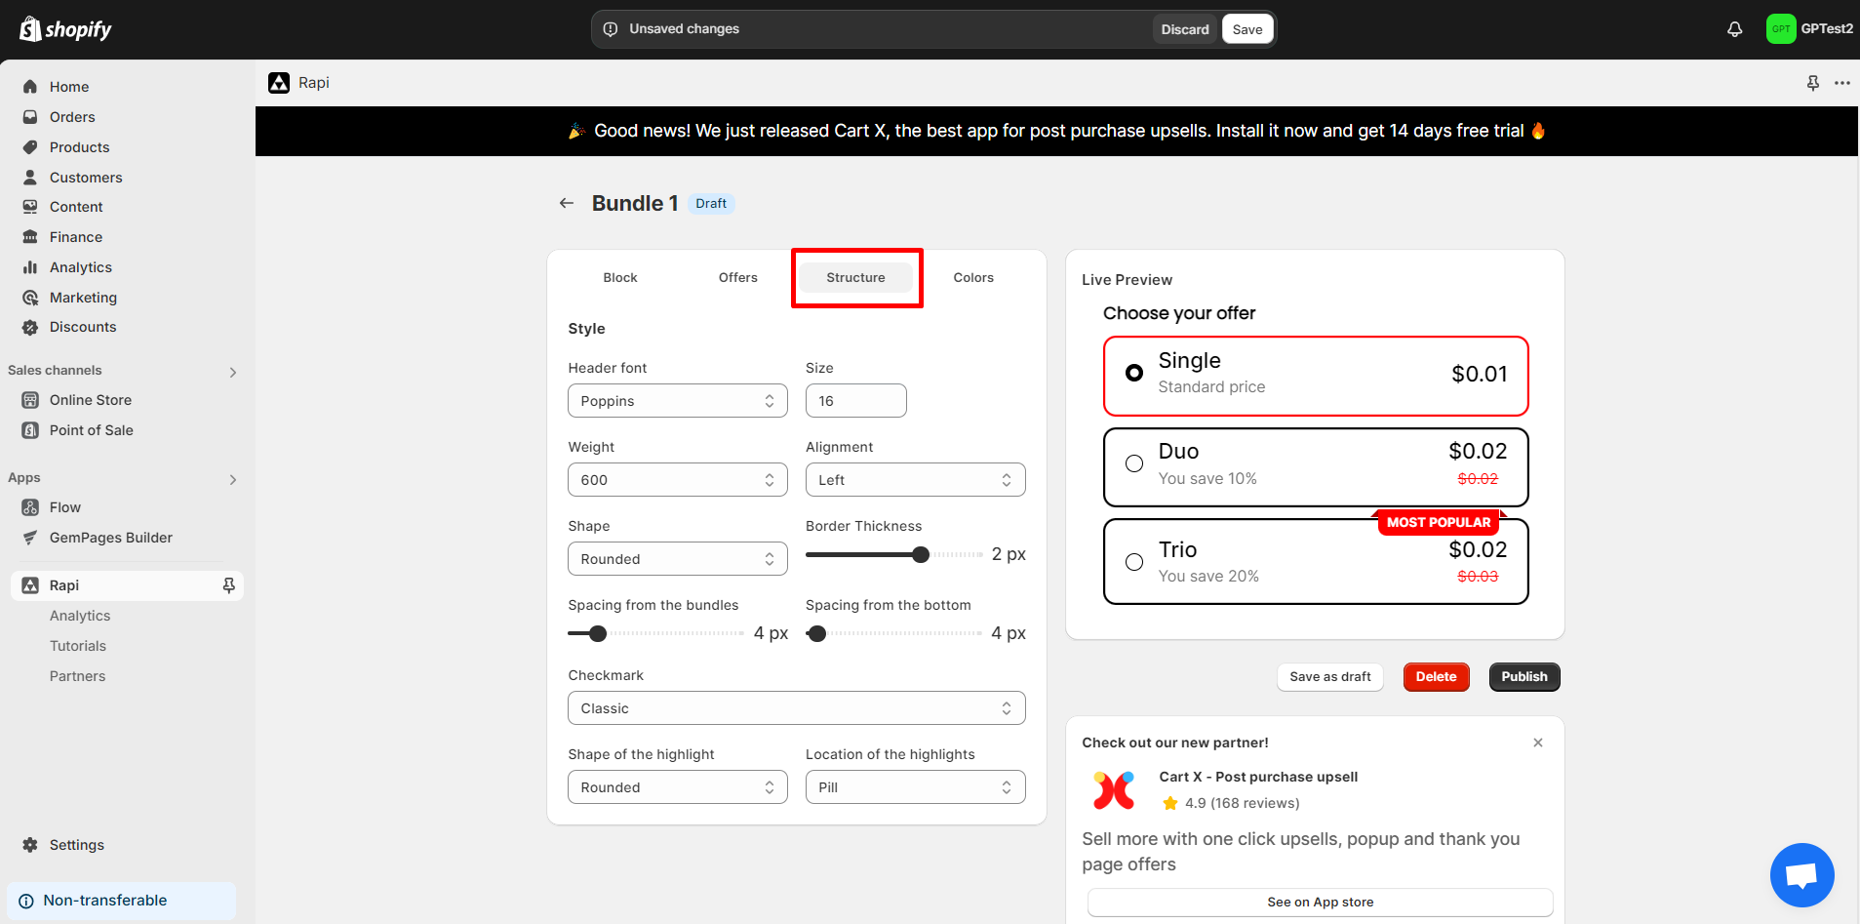Click the pin icon next to Rapi in sidebar
The width and height of the screenshot is (1860, 924).
pos(229,585)
